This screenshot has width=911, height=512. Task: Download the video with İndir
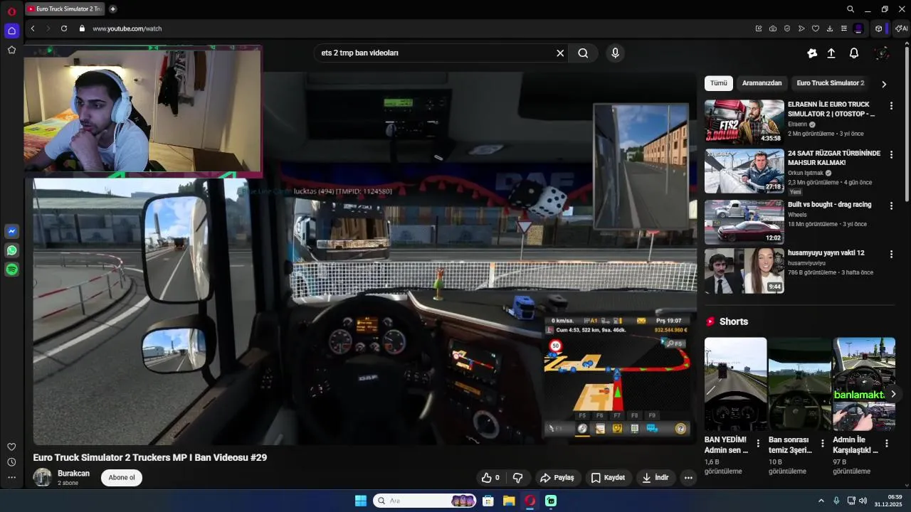(x=655, y=478)
